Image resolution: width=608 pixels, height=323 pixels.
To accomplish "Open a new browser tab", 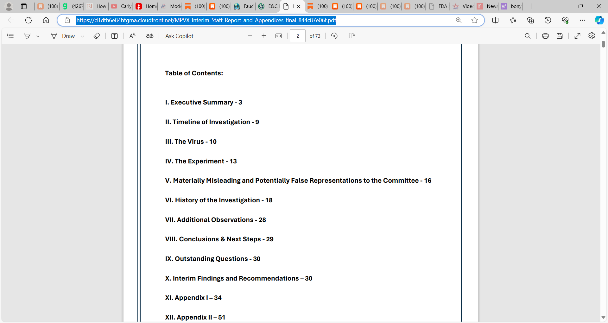I will [531, 6].
